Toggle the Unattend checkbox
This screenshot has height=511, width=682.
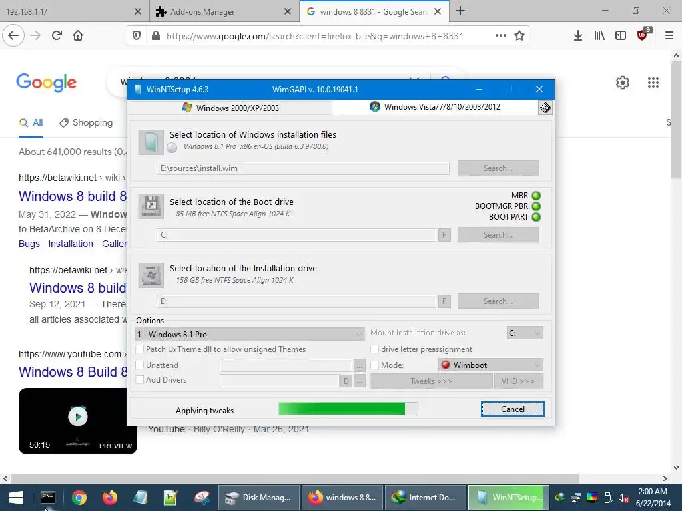[x=140, y=365]
